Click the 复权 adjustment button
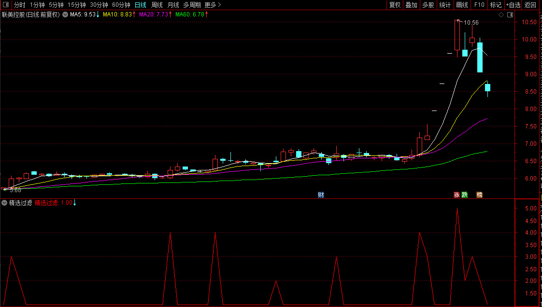The width and height of the screenshot is (542, 307). point(395,5)
